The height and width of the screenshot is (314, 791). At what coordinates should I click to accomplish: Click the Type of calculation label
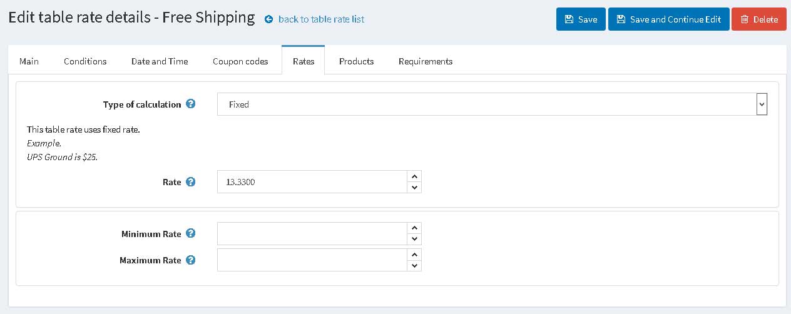(x=142, y=104)
